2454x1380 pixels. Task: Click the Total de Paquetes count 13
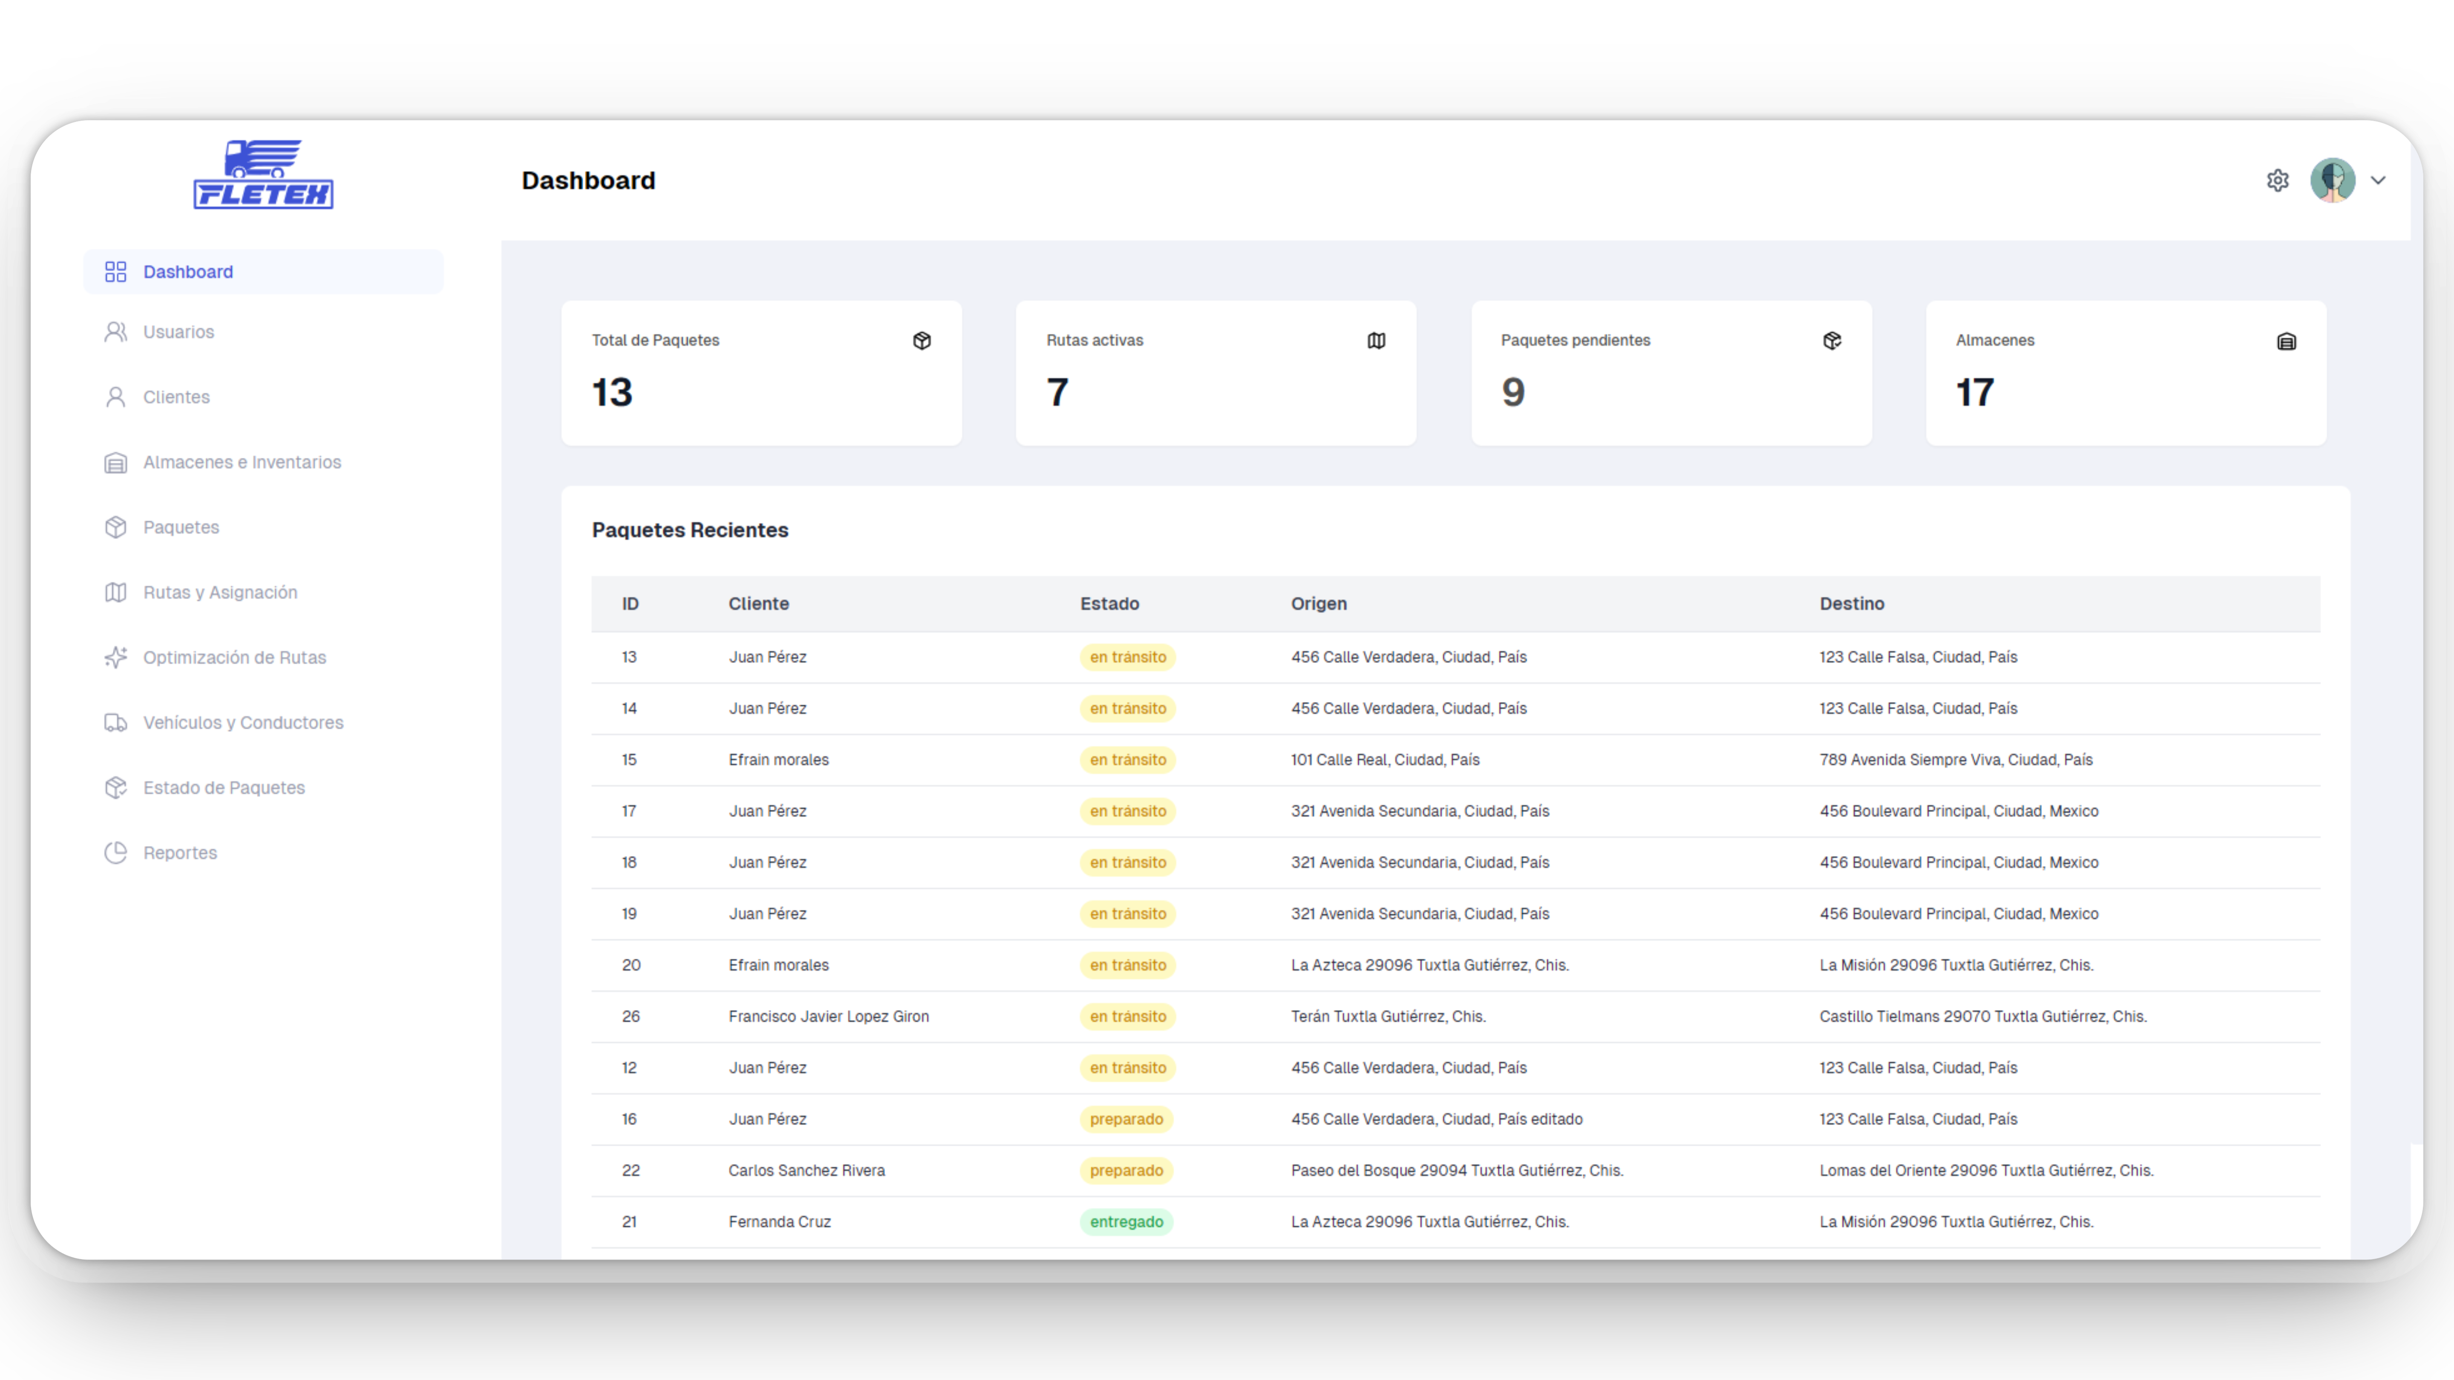point(613,392)
